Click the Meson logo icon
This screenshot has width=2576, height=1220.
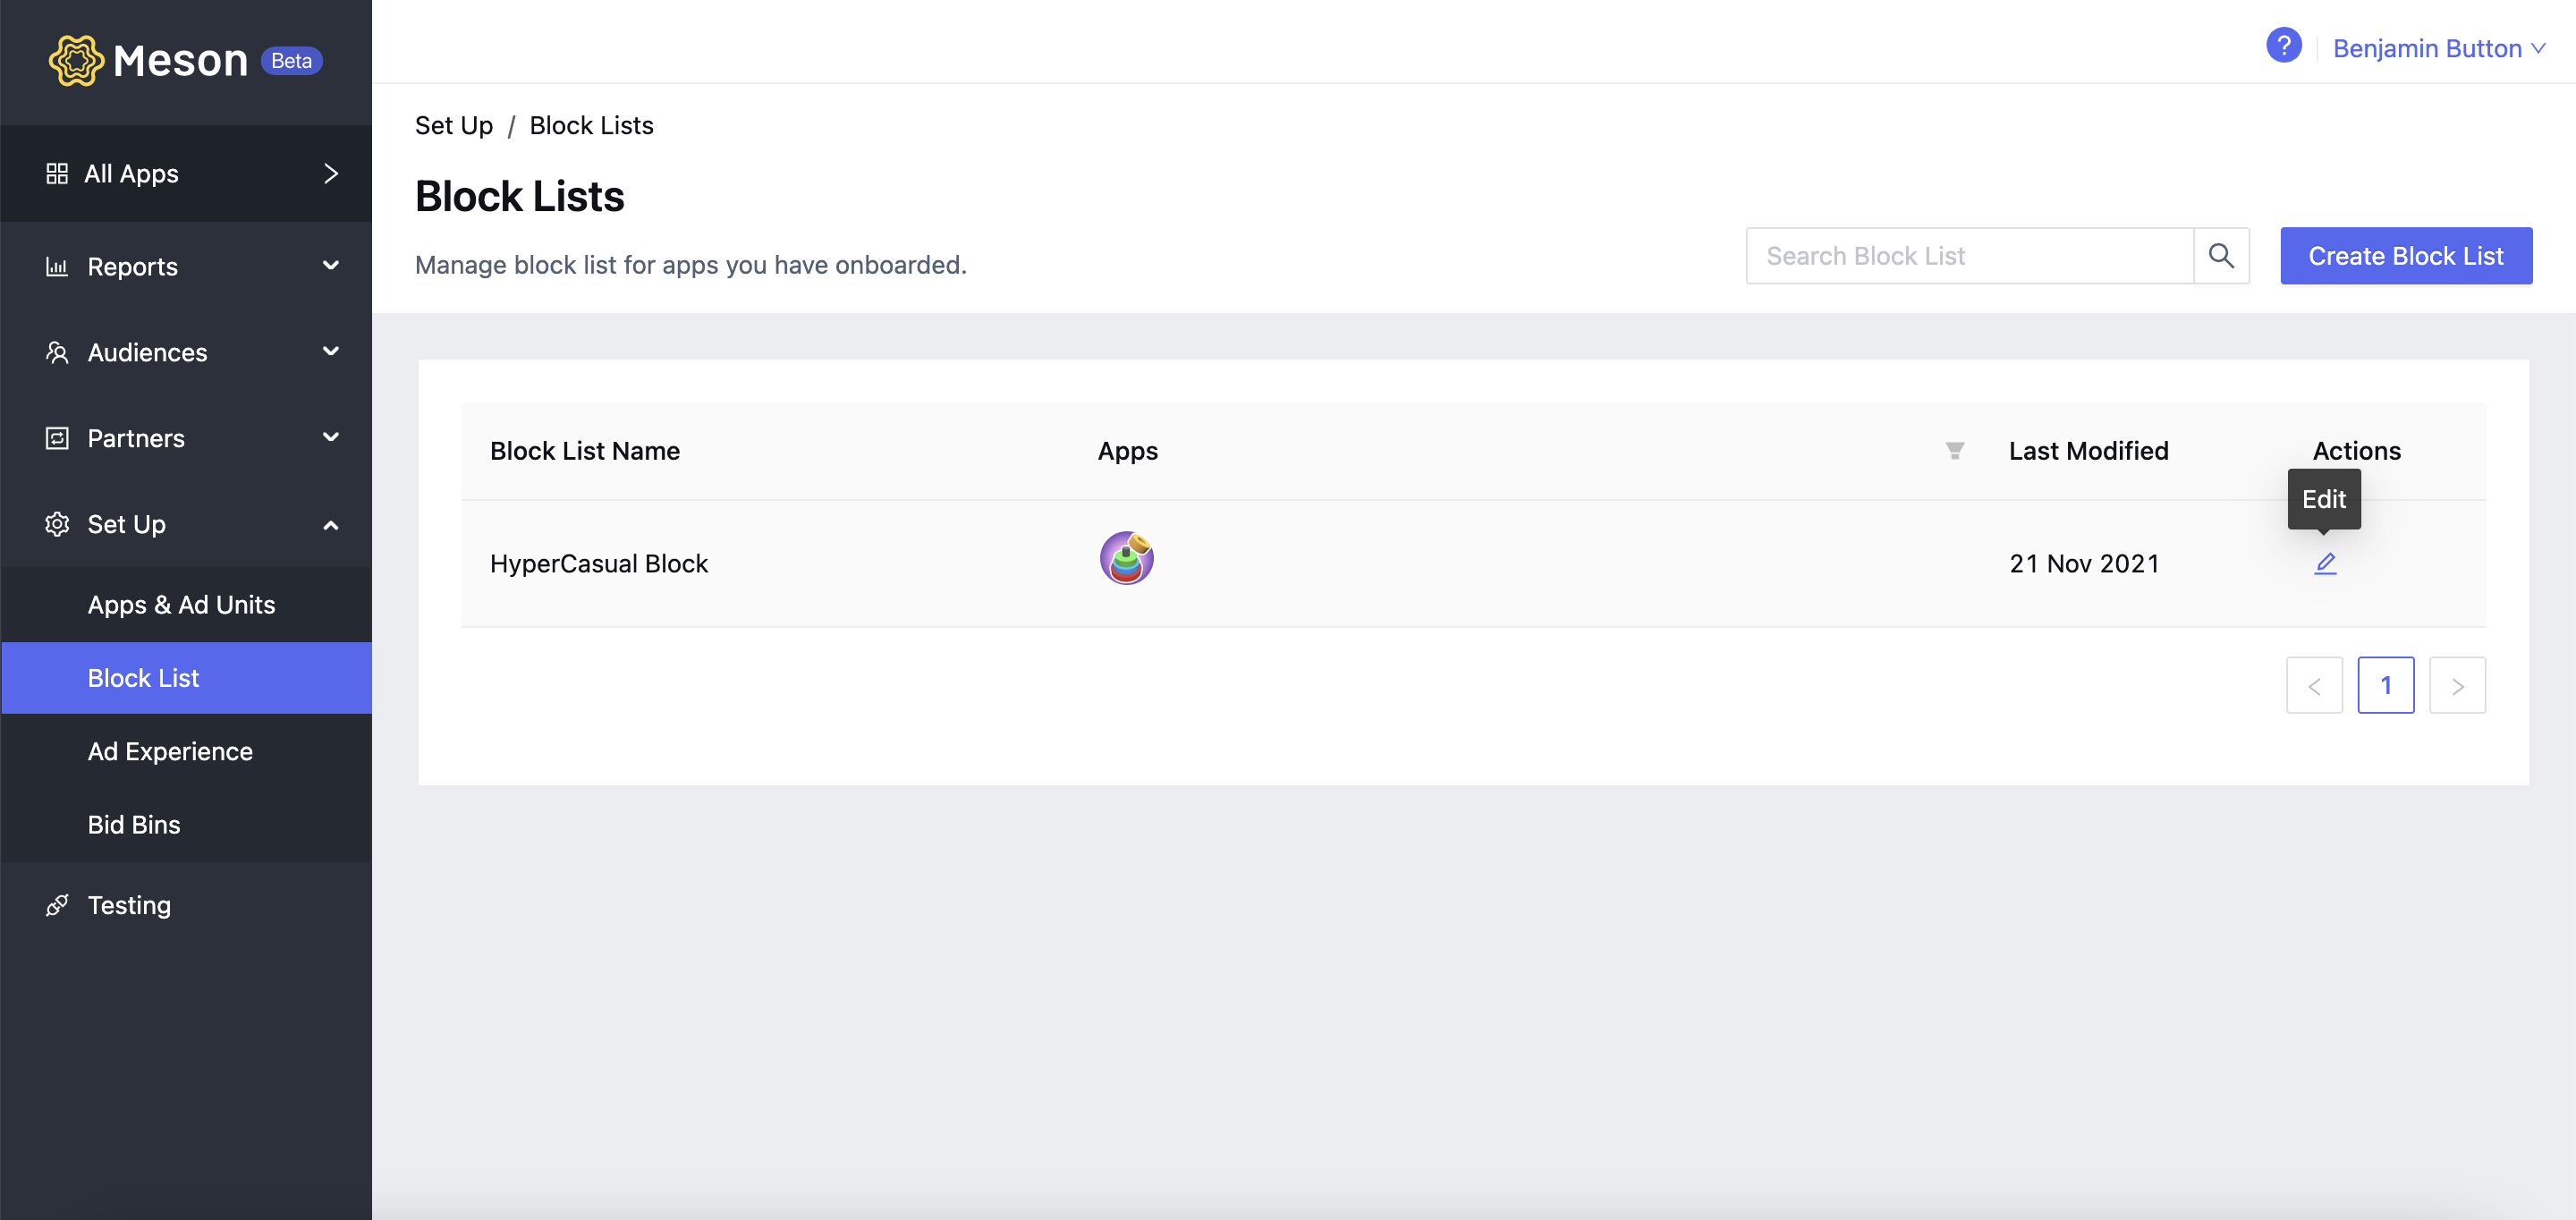(76, 61)
